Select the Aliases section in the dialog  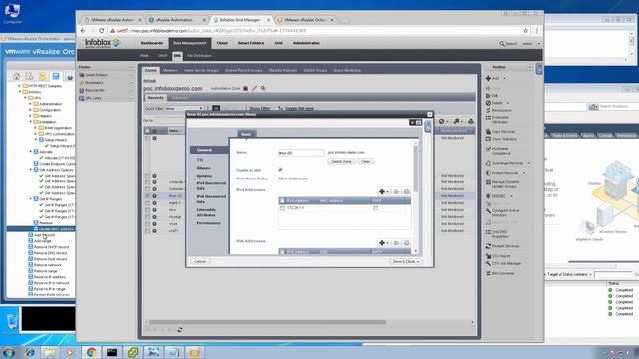point(204,168)
